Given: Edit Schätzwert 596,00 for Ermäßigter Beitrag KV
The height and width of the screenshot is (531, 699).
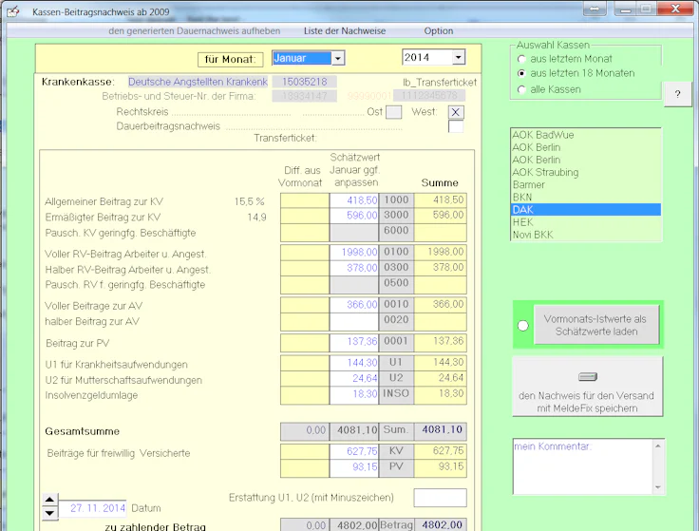Looking at the screenshot, I should tap(353, 216).
